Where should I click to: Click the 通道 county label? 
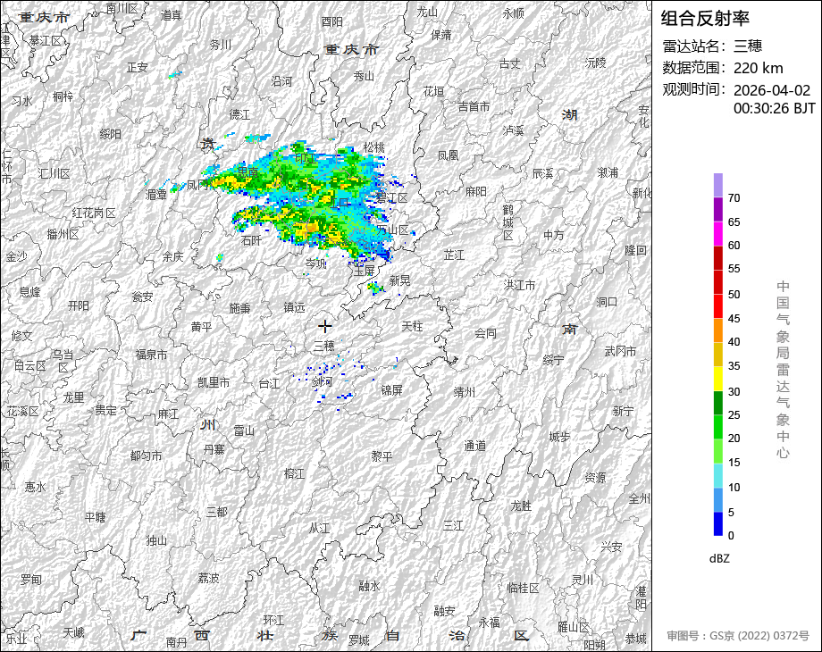pos(475,446)
